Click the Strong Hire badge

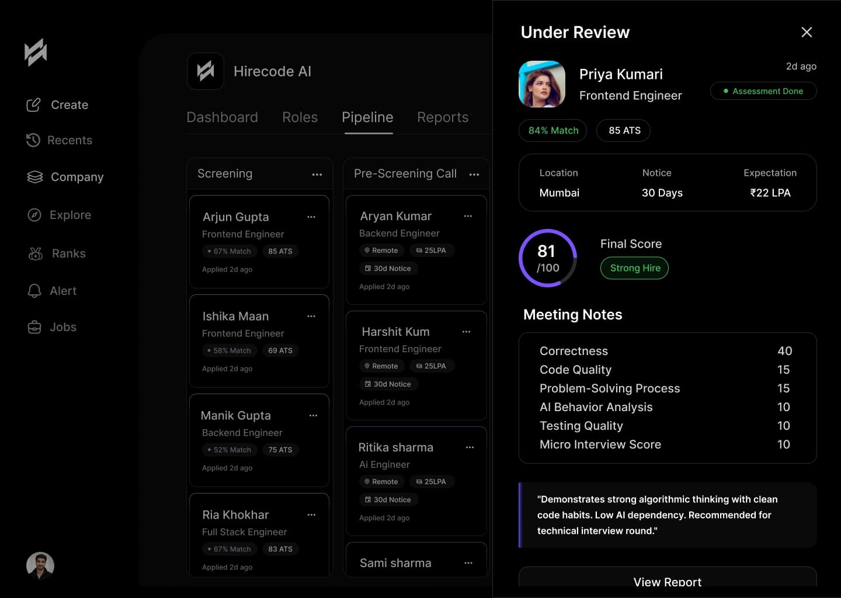coord(634,268)
